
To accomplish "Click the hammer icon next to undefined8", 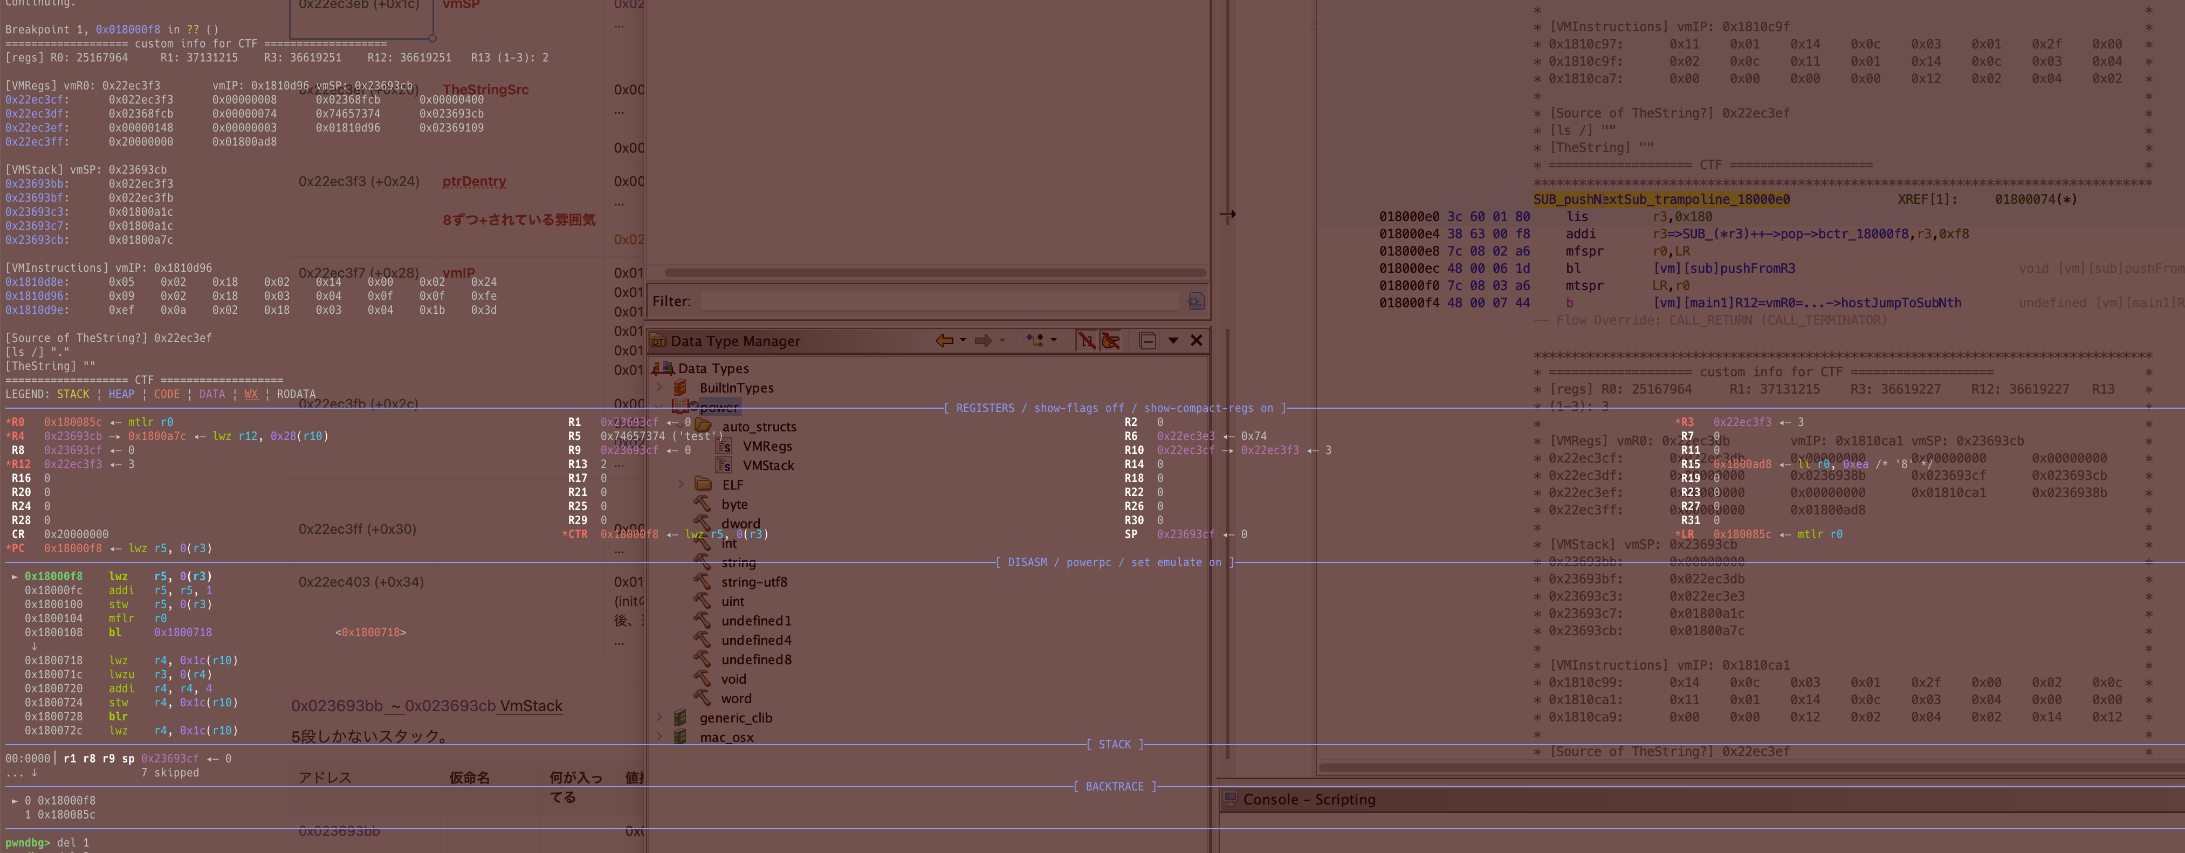I will pyautogui.click(x=702, y=659).
